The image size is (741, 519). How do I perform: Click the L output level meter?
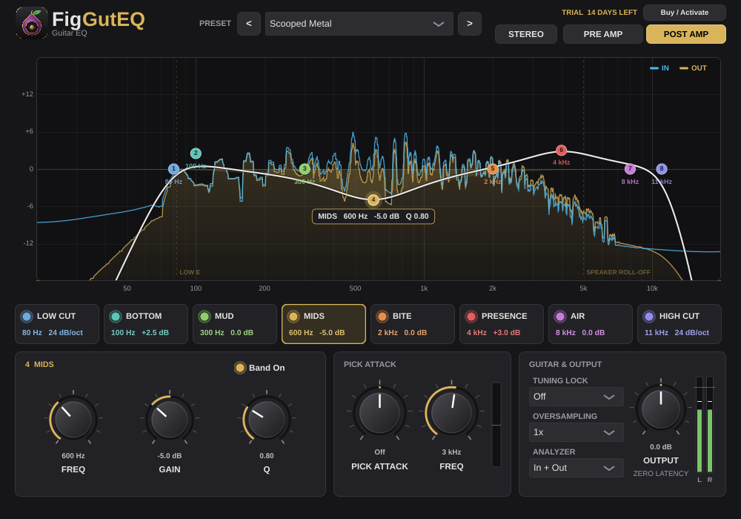(700, 424)
